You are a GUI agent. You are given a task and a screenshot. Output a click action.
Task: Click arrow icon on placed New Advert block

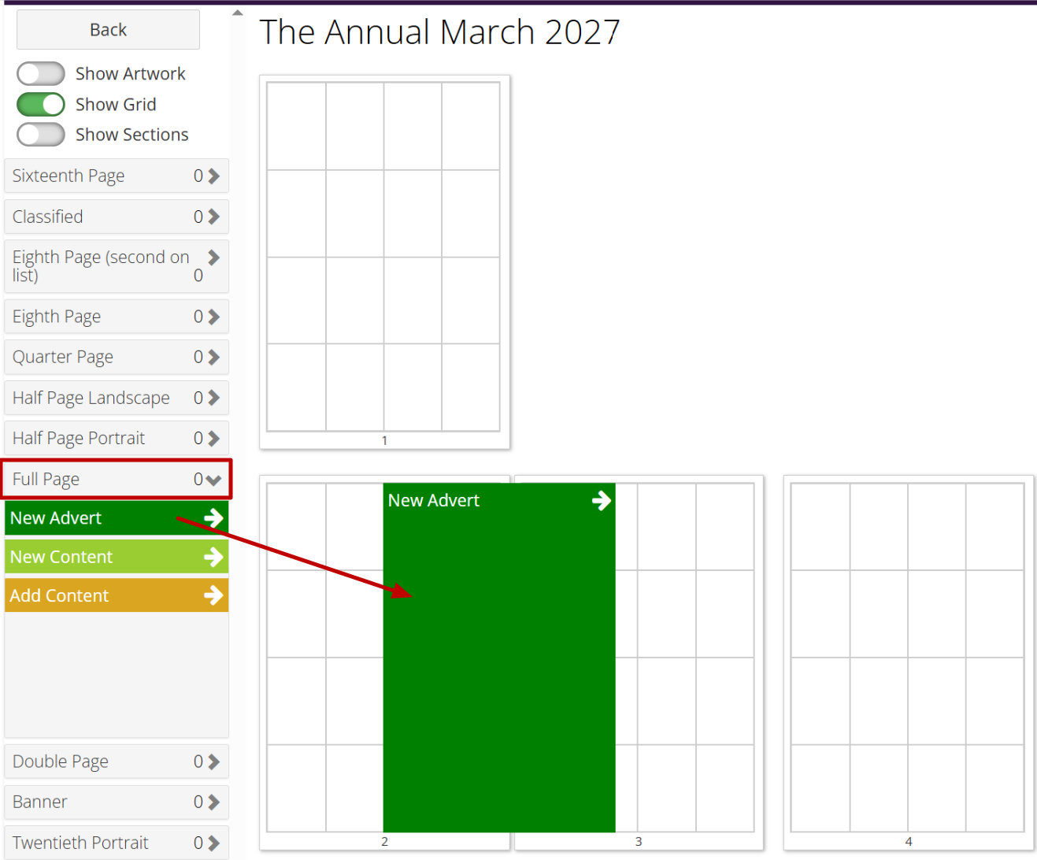[602, 501]
